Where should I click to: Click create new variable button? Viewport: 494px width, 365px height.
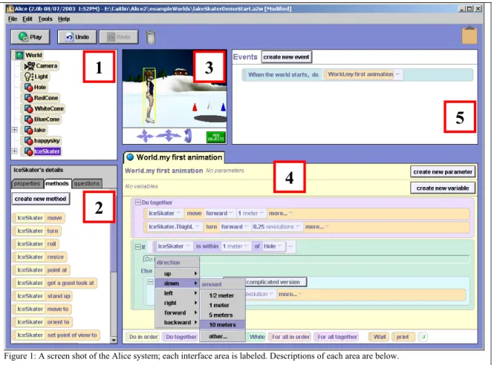443,188
